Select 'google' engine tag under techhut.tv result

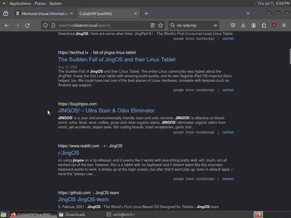(x=178, y=90)
